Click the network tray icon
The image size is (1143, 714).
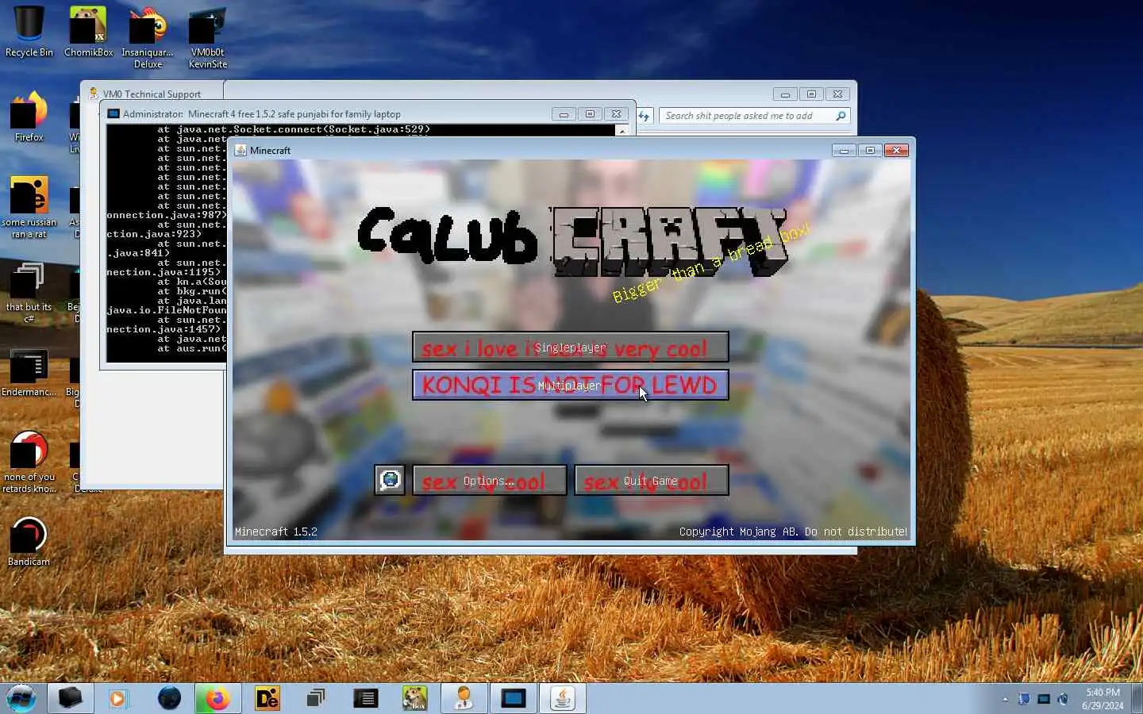tap(1024, 699)
